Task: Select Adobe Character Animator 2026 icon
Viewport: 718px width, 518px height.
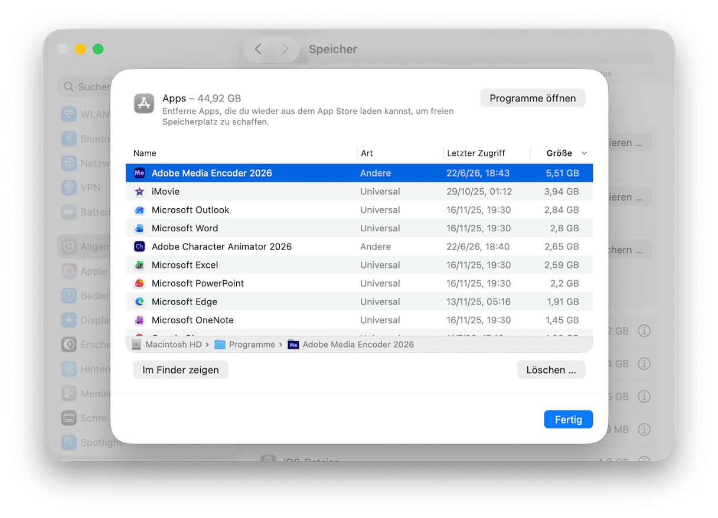Action: point(139,247)
